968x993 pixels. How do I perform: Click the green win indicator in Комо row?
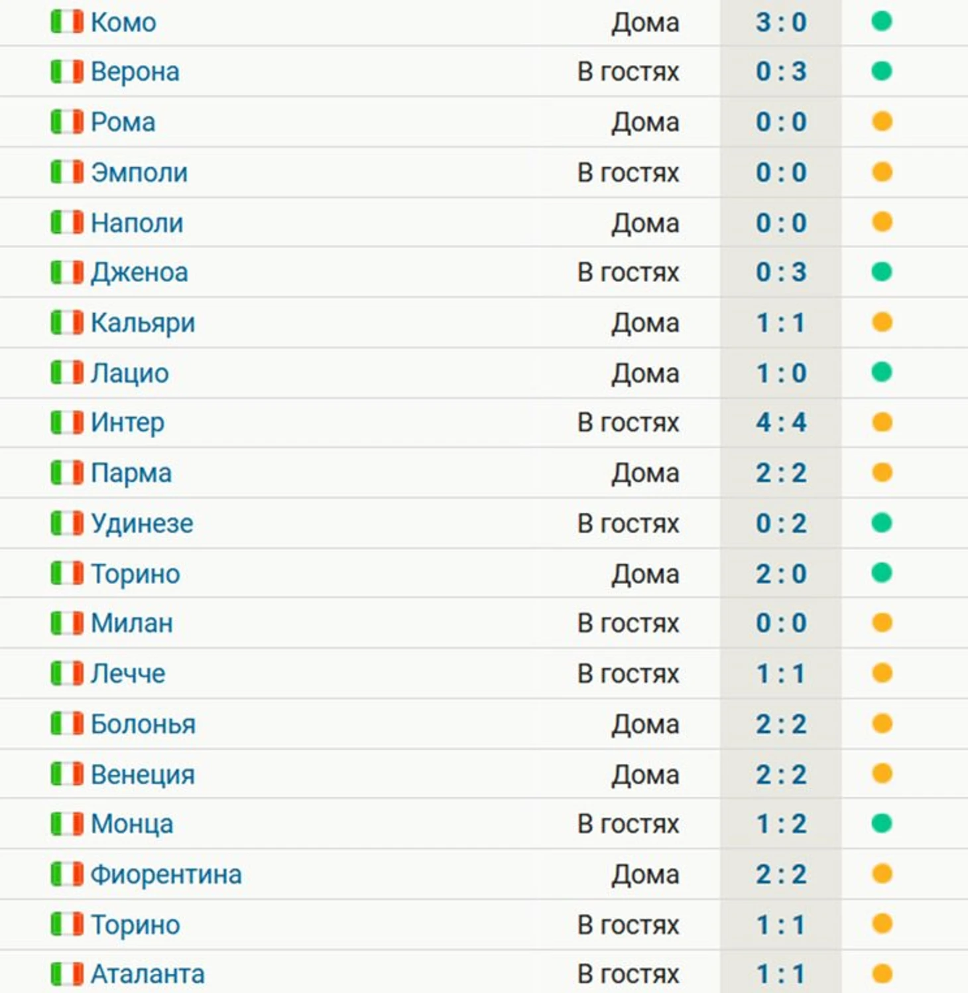pyautogui.click(x=881, y=22)
